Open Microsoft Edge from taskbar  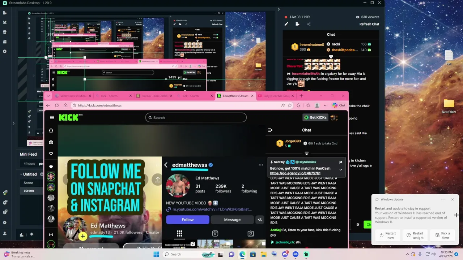(242, 254)
